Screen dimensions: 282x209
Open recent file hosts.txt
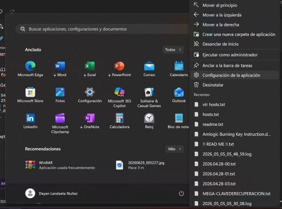[234, 114]
